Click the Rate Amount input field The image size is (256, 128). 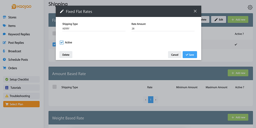163,29
